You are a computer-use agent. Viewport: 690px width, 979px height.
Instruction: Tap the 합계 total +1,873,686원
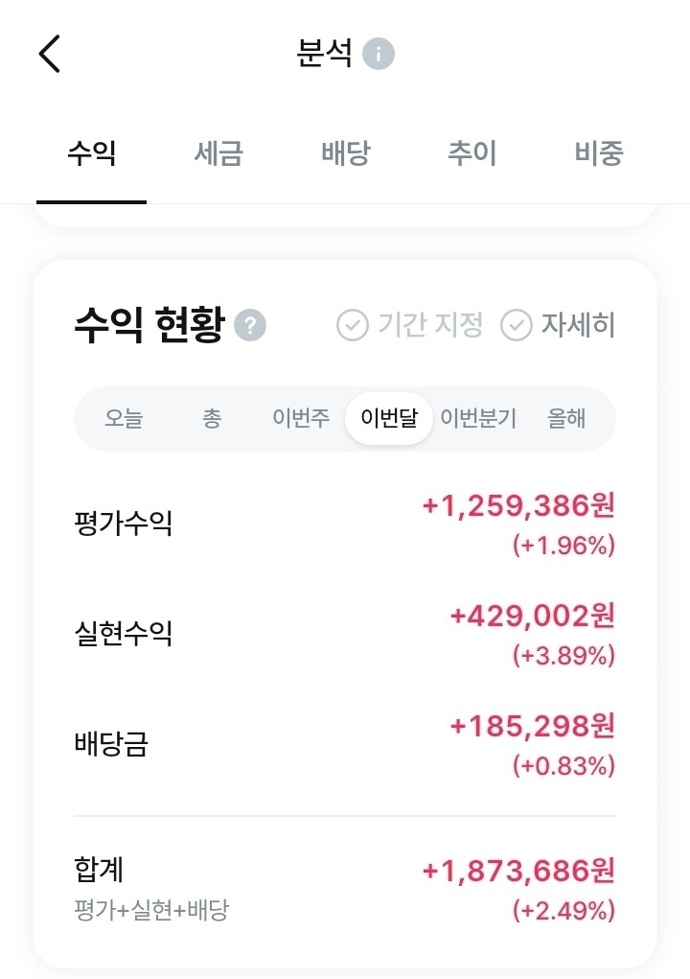518,871
